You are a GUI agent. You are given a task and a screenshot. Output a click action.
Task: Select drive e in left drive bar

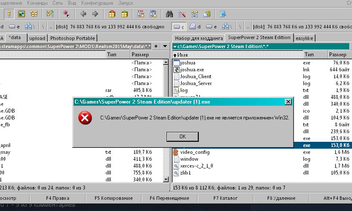tap(14, 27)
